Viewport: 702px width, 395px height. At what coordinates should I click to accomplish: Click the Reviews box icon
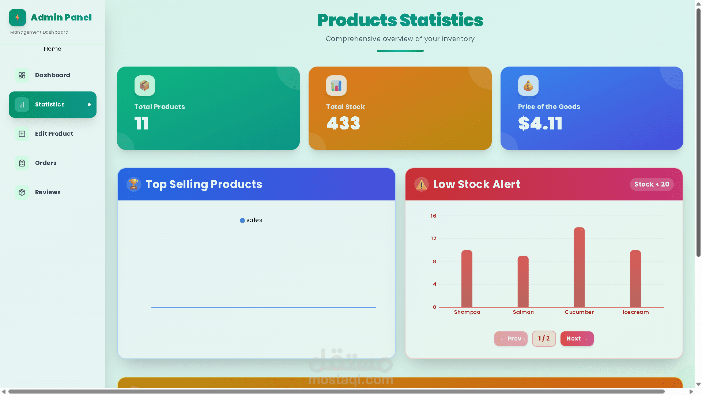[22, 192]
